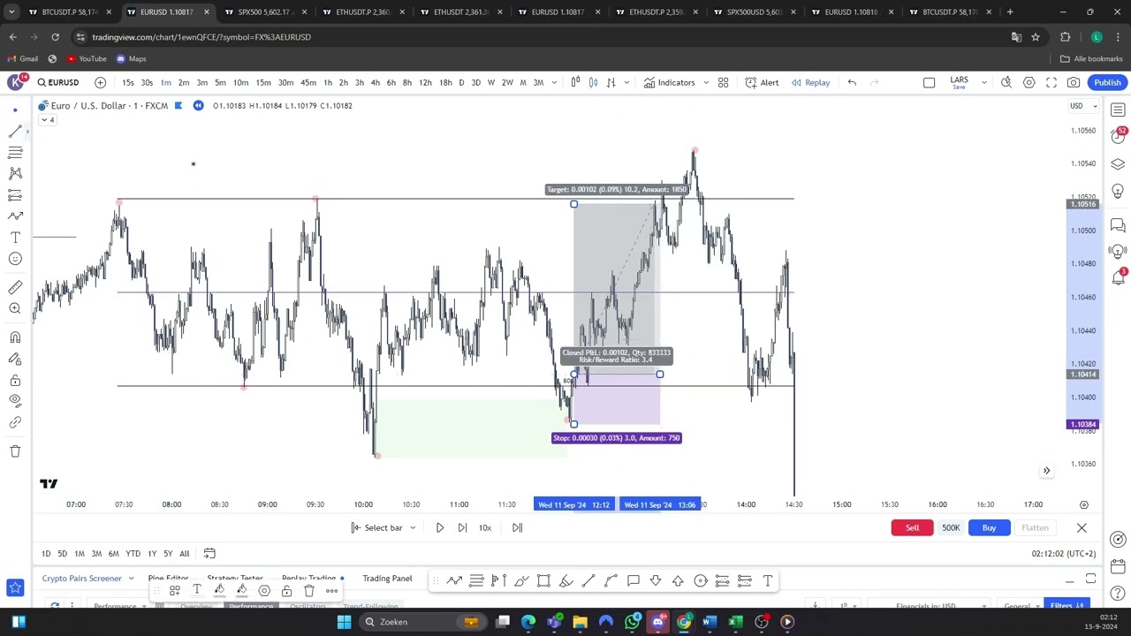1131x636 pixels.
Task: Open the USD currency dropdown
Action: [1082, 106]
